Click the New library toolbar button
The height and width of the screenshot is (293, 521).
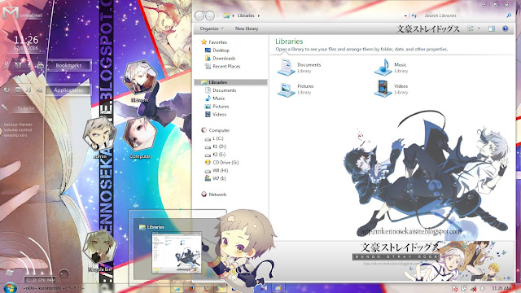247,28
